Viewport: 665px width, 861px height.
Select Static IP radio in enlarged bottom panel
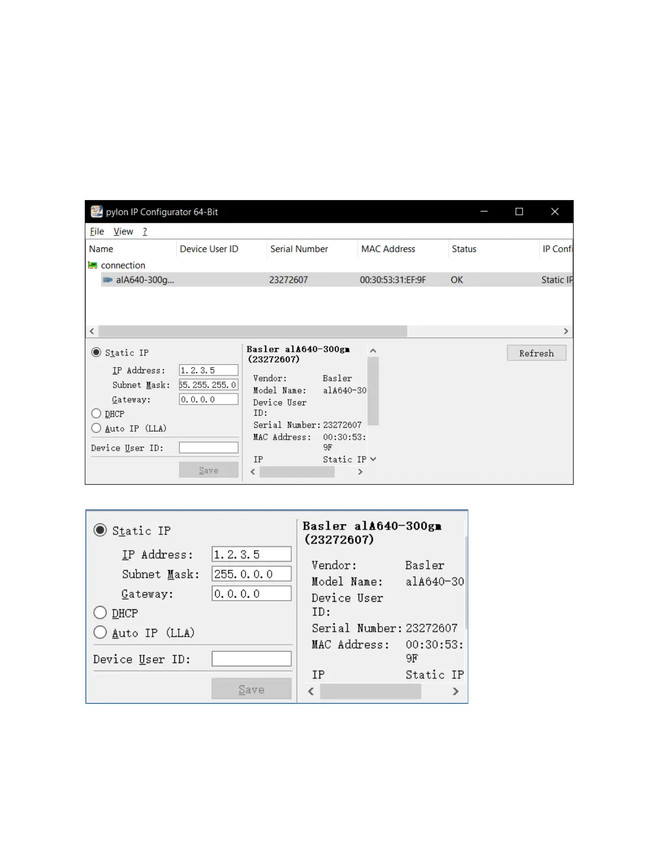(100, 530)
